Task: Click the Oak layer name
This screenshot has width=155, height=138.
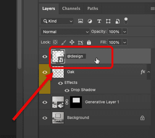Action: coord(71,72)
